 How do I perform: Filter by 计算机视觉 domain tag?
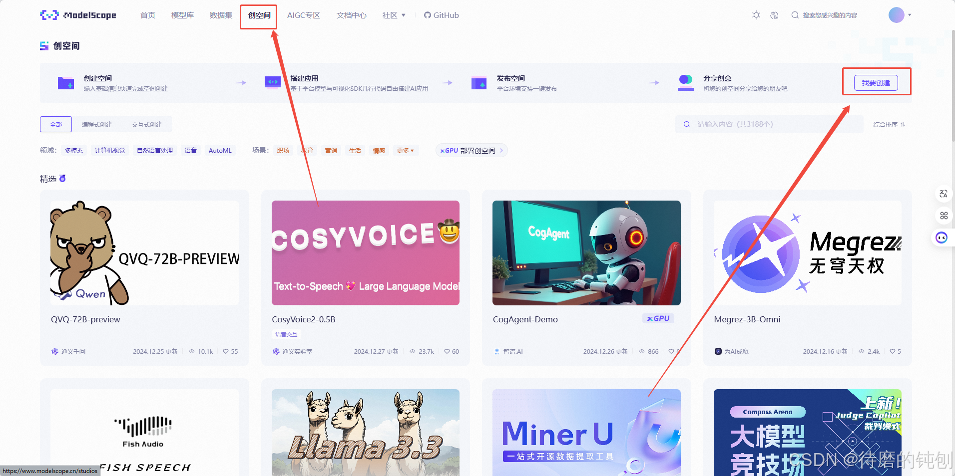coord(110,150)
